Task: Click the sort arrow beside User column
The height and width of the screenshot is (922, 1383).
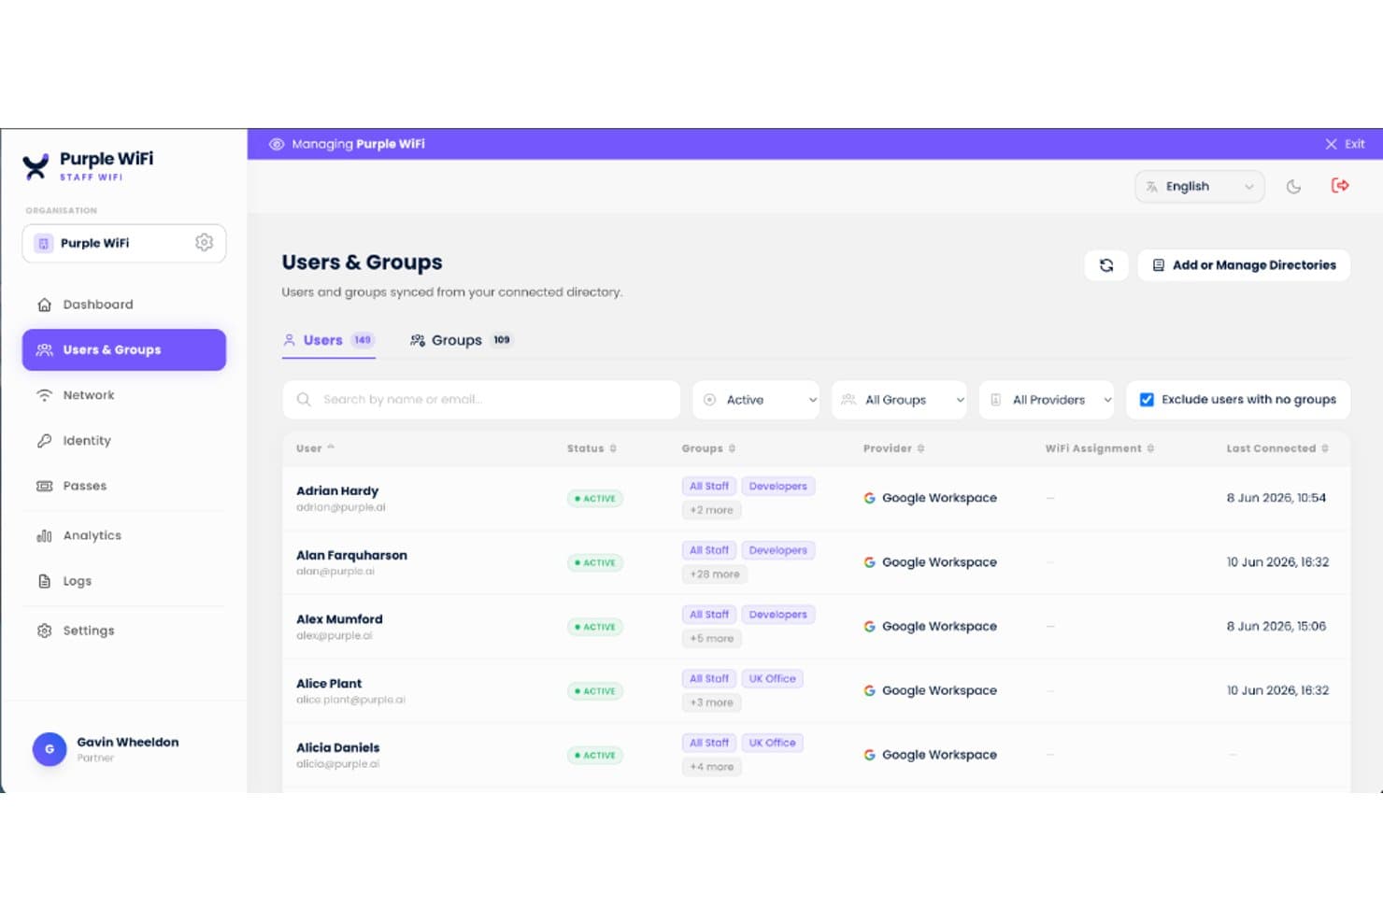Action: click(x=331, y=447)
